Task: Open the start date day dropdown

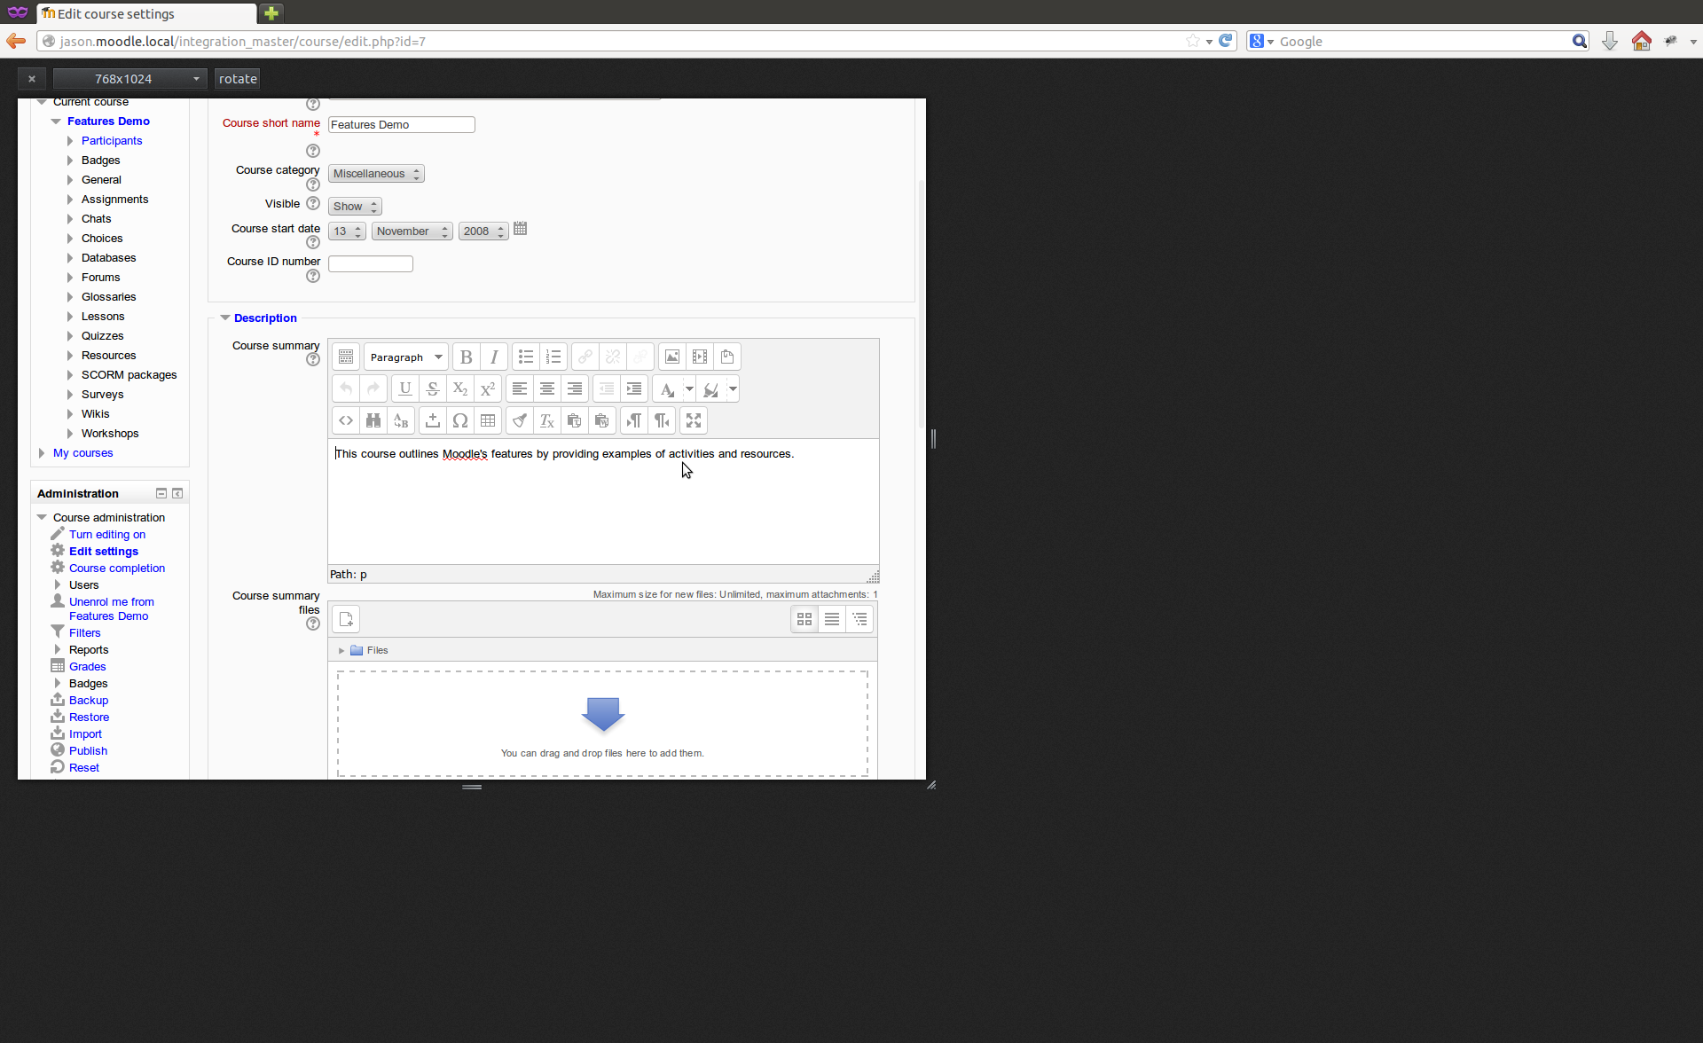Action: click(x=347, y=231)
